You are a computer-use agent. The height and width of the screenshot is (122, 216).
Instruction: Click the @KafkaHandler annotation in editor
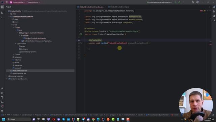click(x=95, y=40)
